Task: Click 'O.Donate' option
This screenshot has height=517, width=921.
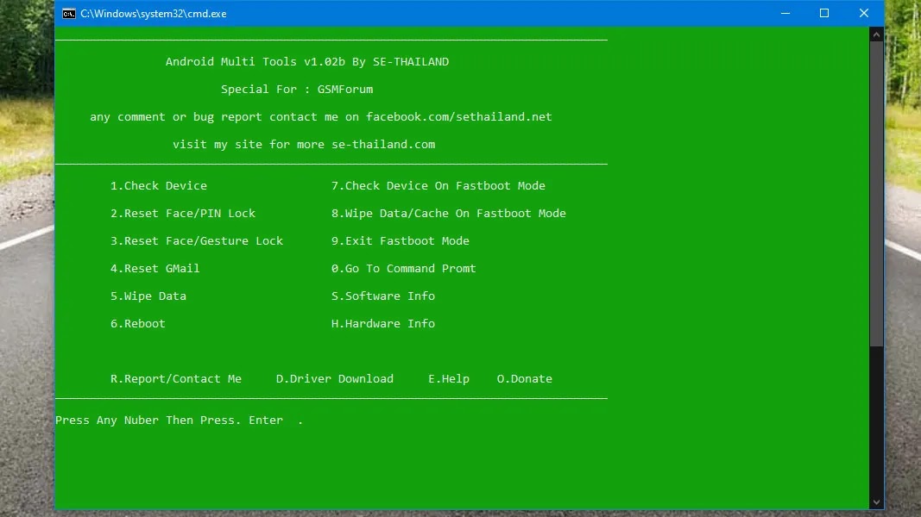Action: pyautogui.click(x=525, y=378)
